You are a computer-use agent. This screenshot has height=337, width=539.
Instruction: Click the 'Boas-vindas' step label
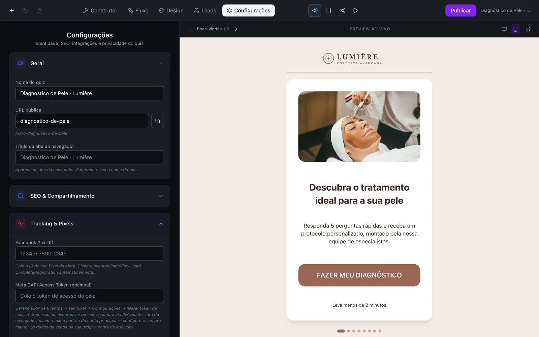[x=209, y=29]
